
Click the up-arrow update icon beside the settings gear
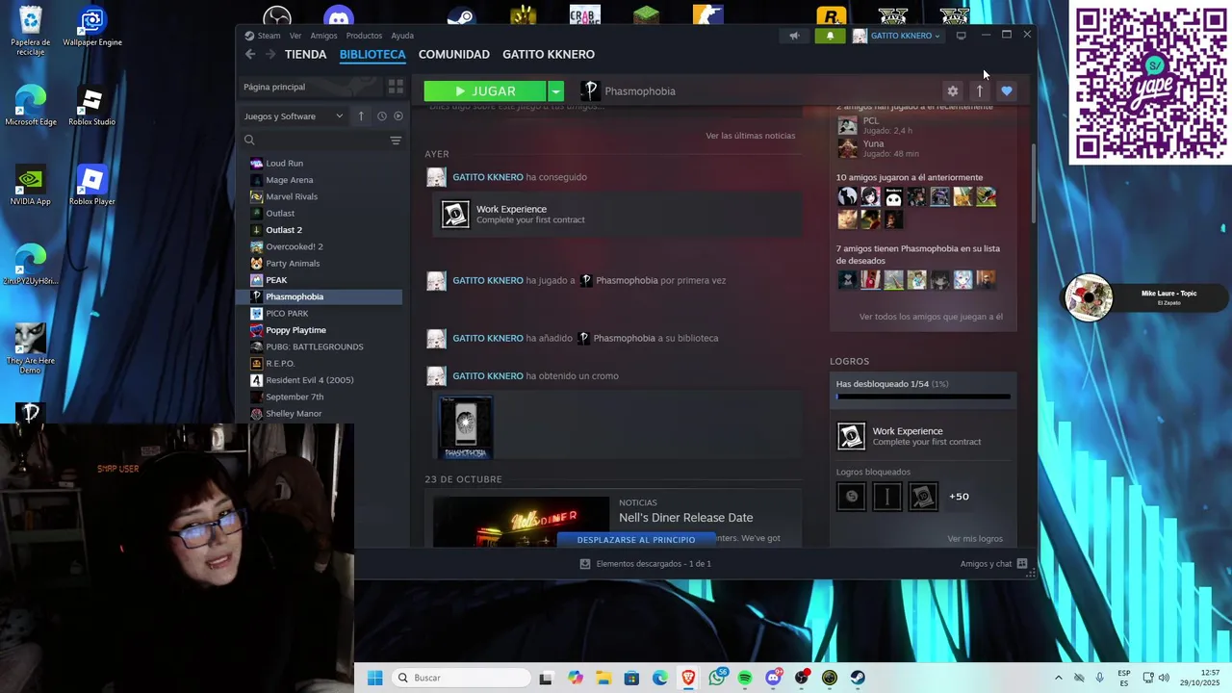[x=980, y=90]
